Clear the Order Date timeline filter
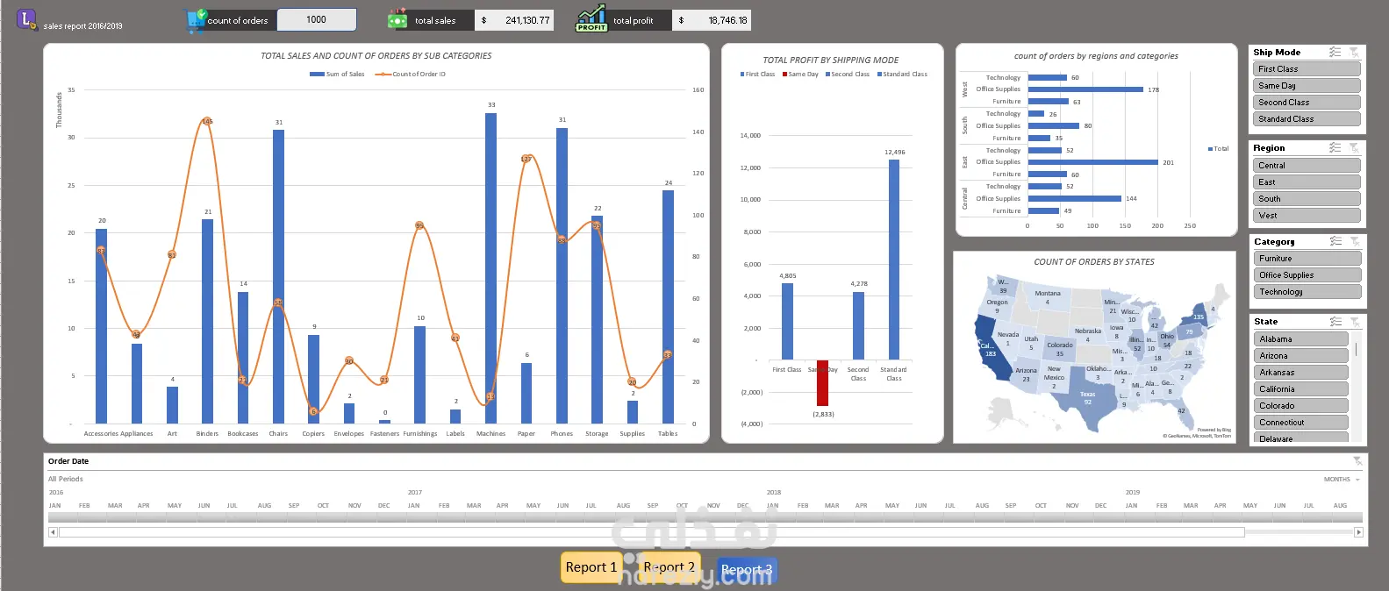The image size is (1389, 591). tap(1357, 461)
